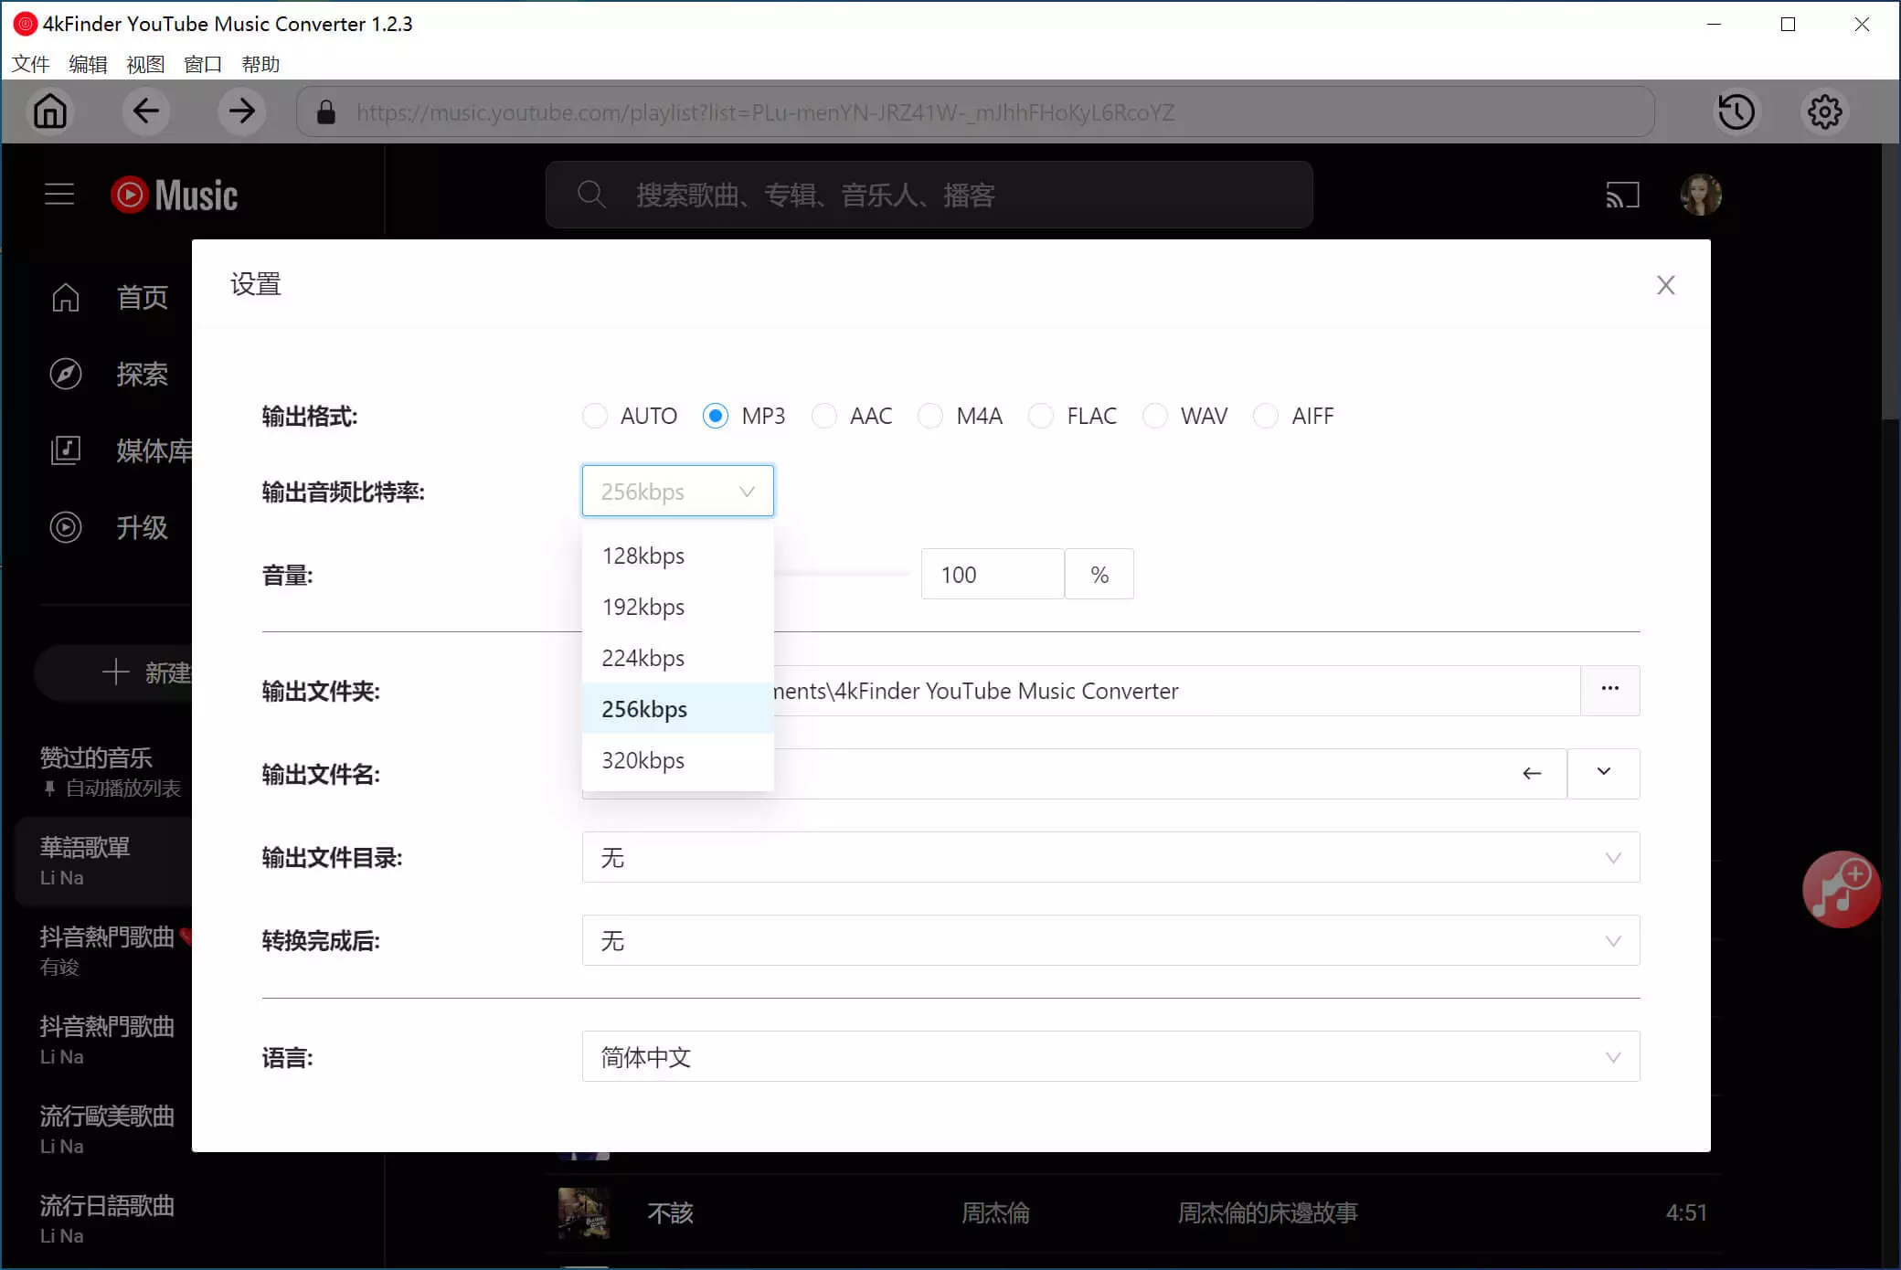Choose 128kbps from bitrate list
Image resolution: width=1901 pixels, height=1270 pixels.
coord(678,556)
